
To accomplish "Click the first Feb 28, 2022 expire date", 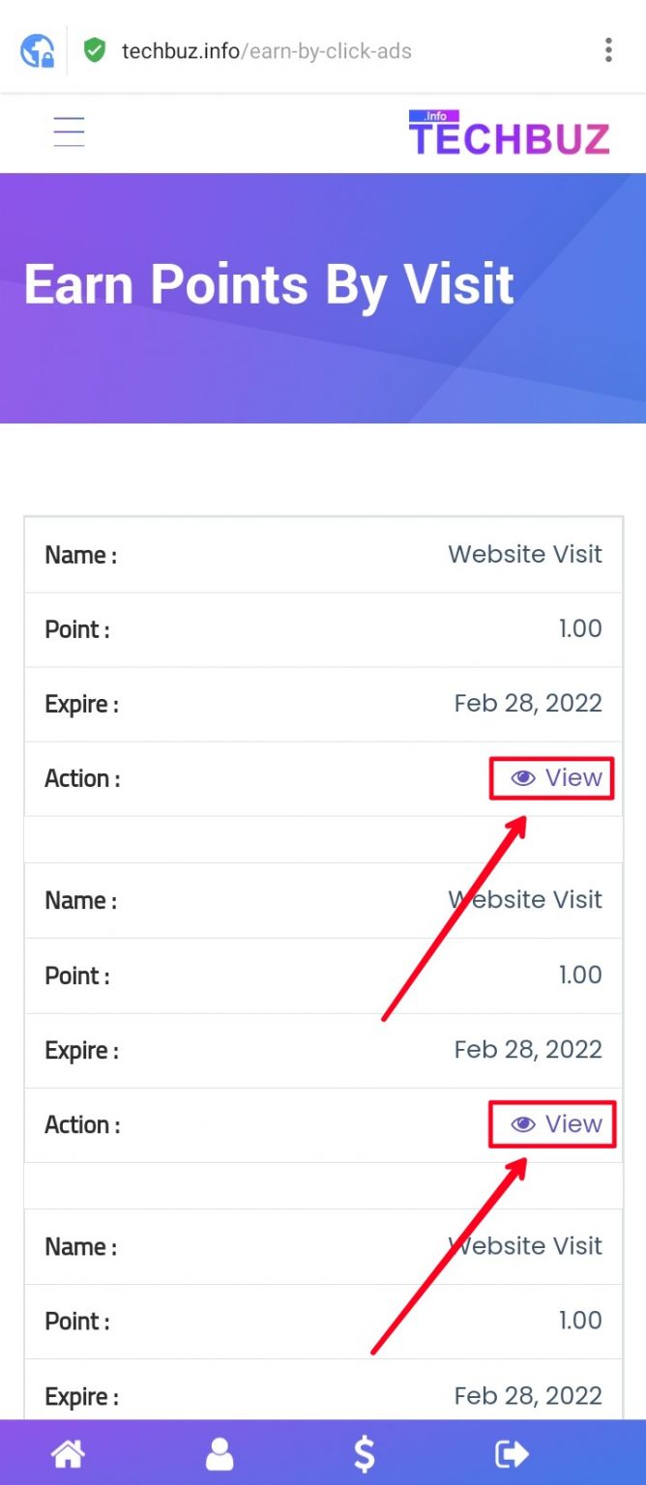I will 528,703.
